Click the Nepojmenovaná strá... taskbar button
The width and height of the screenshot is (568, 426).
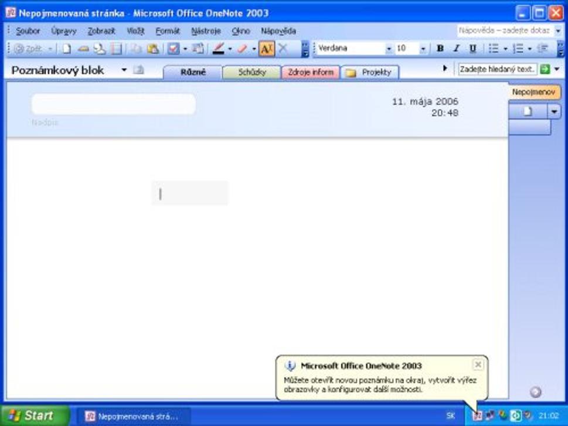pyautogui.click(x=133, y=416)
